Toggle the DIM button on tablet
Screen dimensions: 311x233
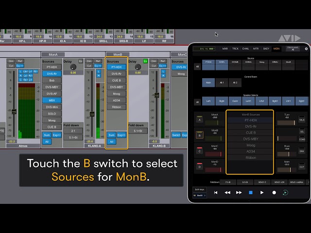point(302,151)
